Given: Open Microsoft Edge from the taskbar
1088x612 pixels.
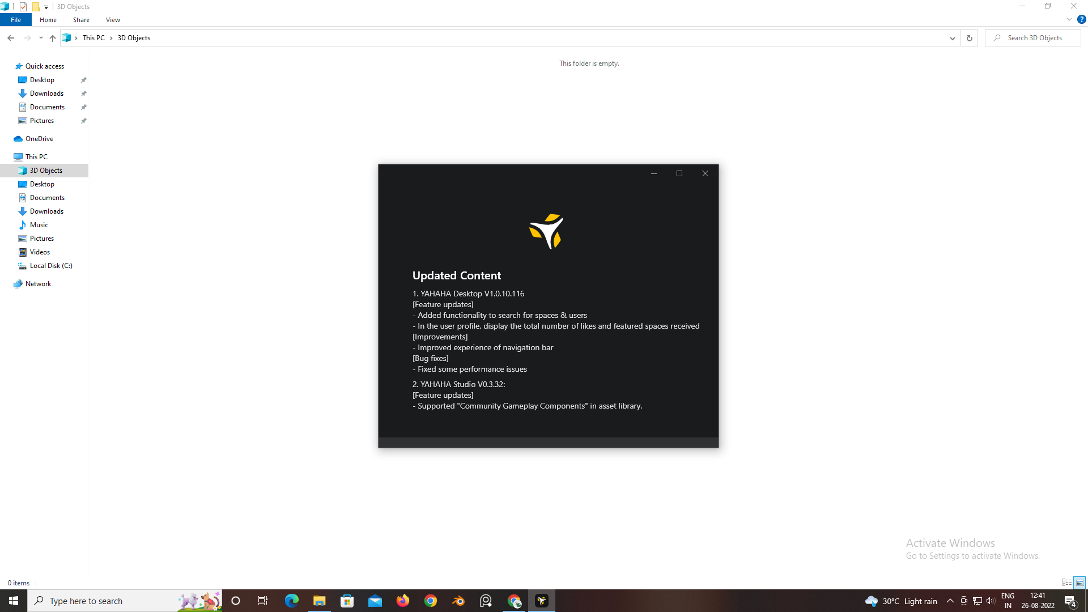Looking at the screenshot, I should tap(291, 600).
